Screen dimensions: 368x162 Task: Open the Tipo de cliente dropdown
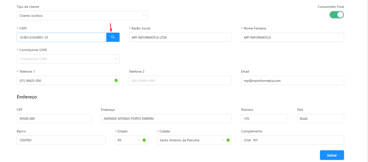[82, 16]
